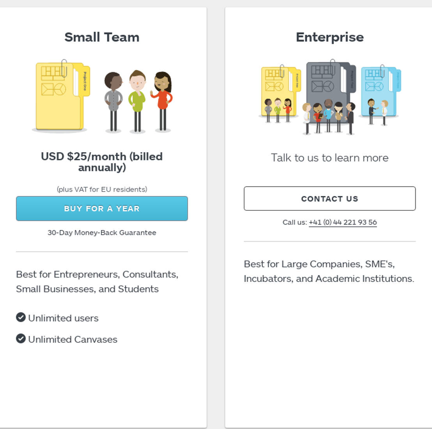Click the plus VAT for EU residents note
Image resolution: width=432 pixels, height=429 pixels.
(102, 189)
